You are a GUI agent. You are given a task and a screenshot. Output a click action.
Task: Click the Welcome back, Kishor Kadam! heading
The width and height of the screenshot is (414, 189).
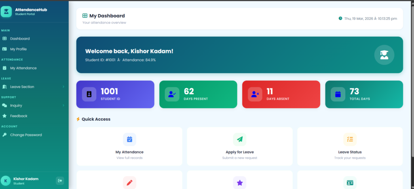[x=129, y=51]
